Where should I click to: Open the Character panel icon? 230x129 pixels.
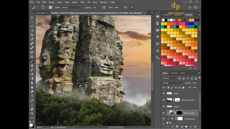point(157,51)
